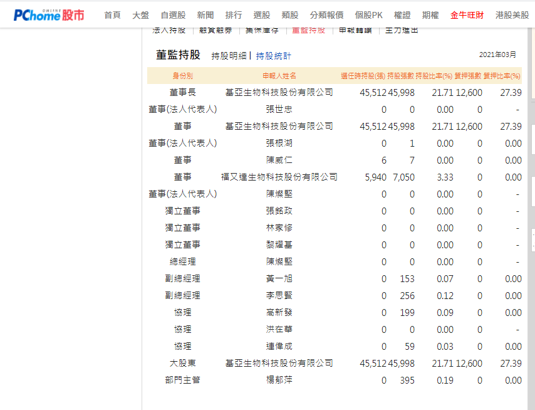The height and width of the screenshot is (410, 535).
Task: Click the 期權 navigation item
Action: tap(430, 15)
